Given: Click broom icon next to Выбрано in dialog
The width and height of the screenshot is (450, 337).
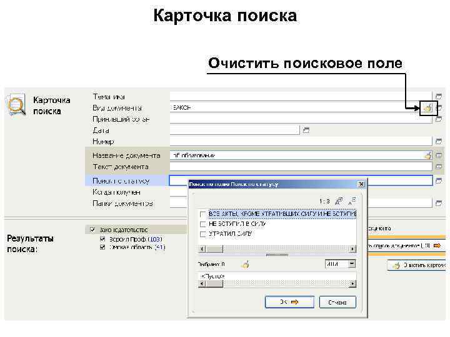Looking at the screenshot, I should point(245,264).
